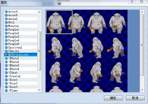Select People4 from the list
148x104 pixels.
tap(20, 40)
